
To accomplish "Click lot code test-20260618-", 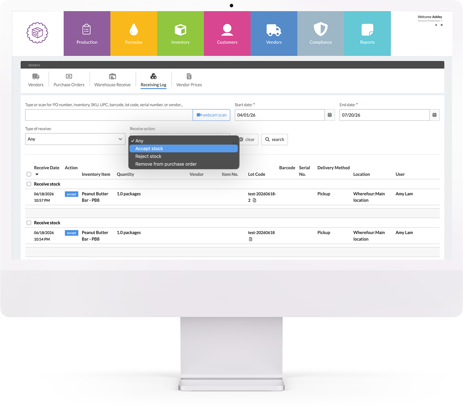I will [262, 194].
